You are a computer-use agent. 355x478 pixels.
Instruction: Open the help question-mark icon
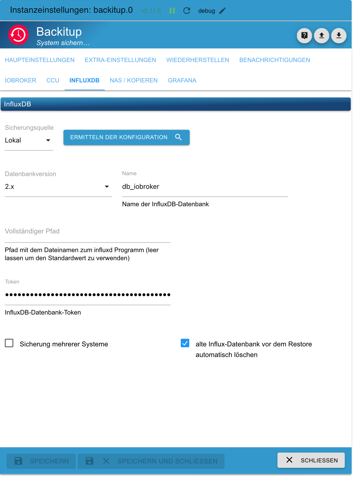305,36
